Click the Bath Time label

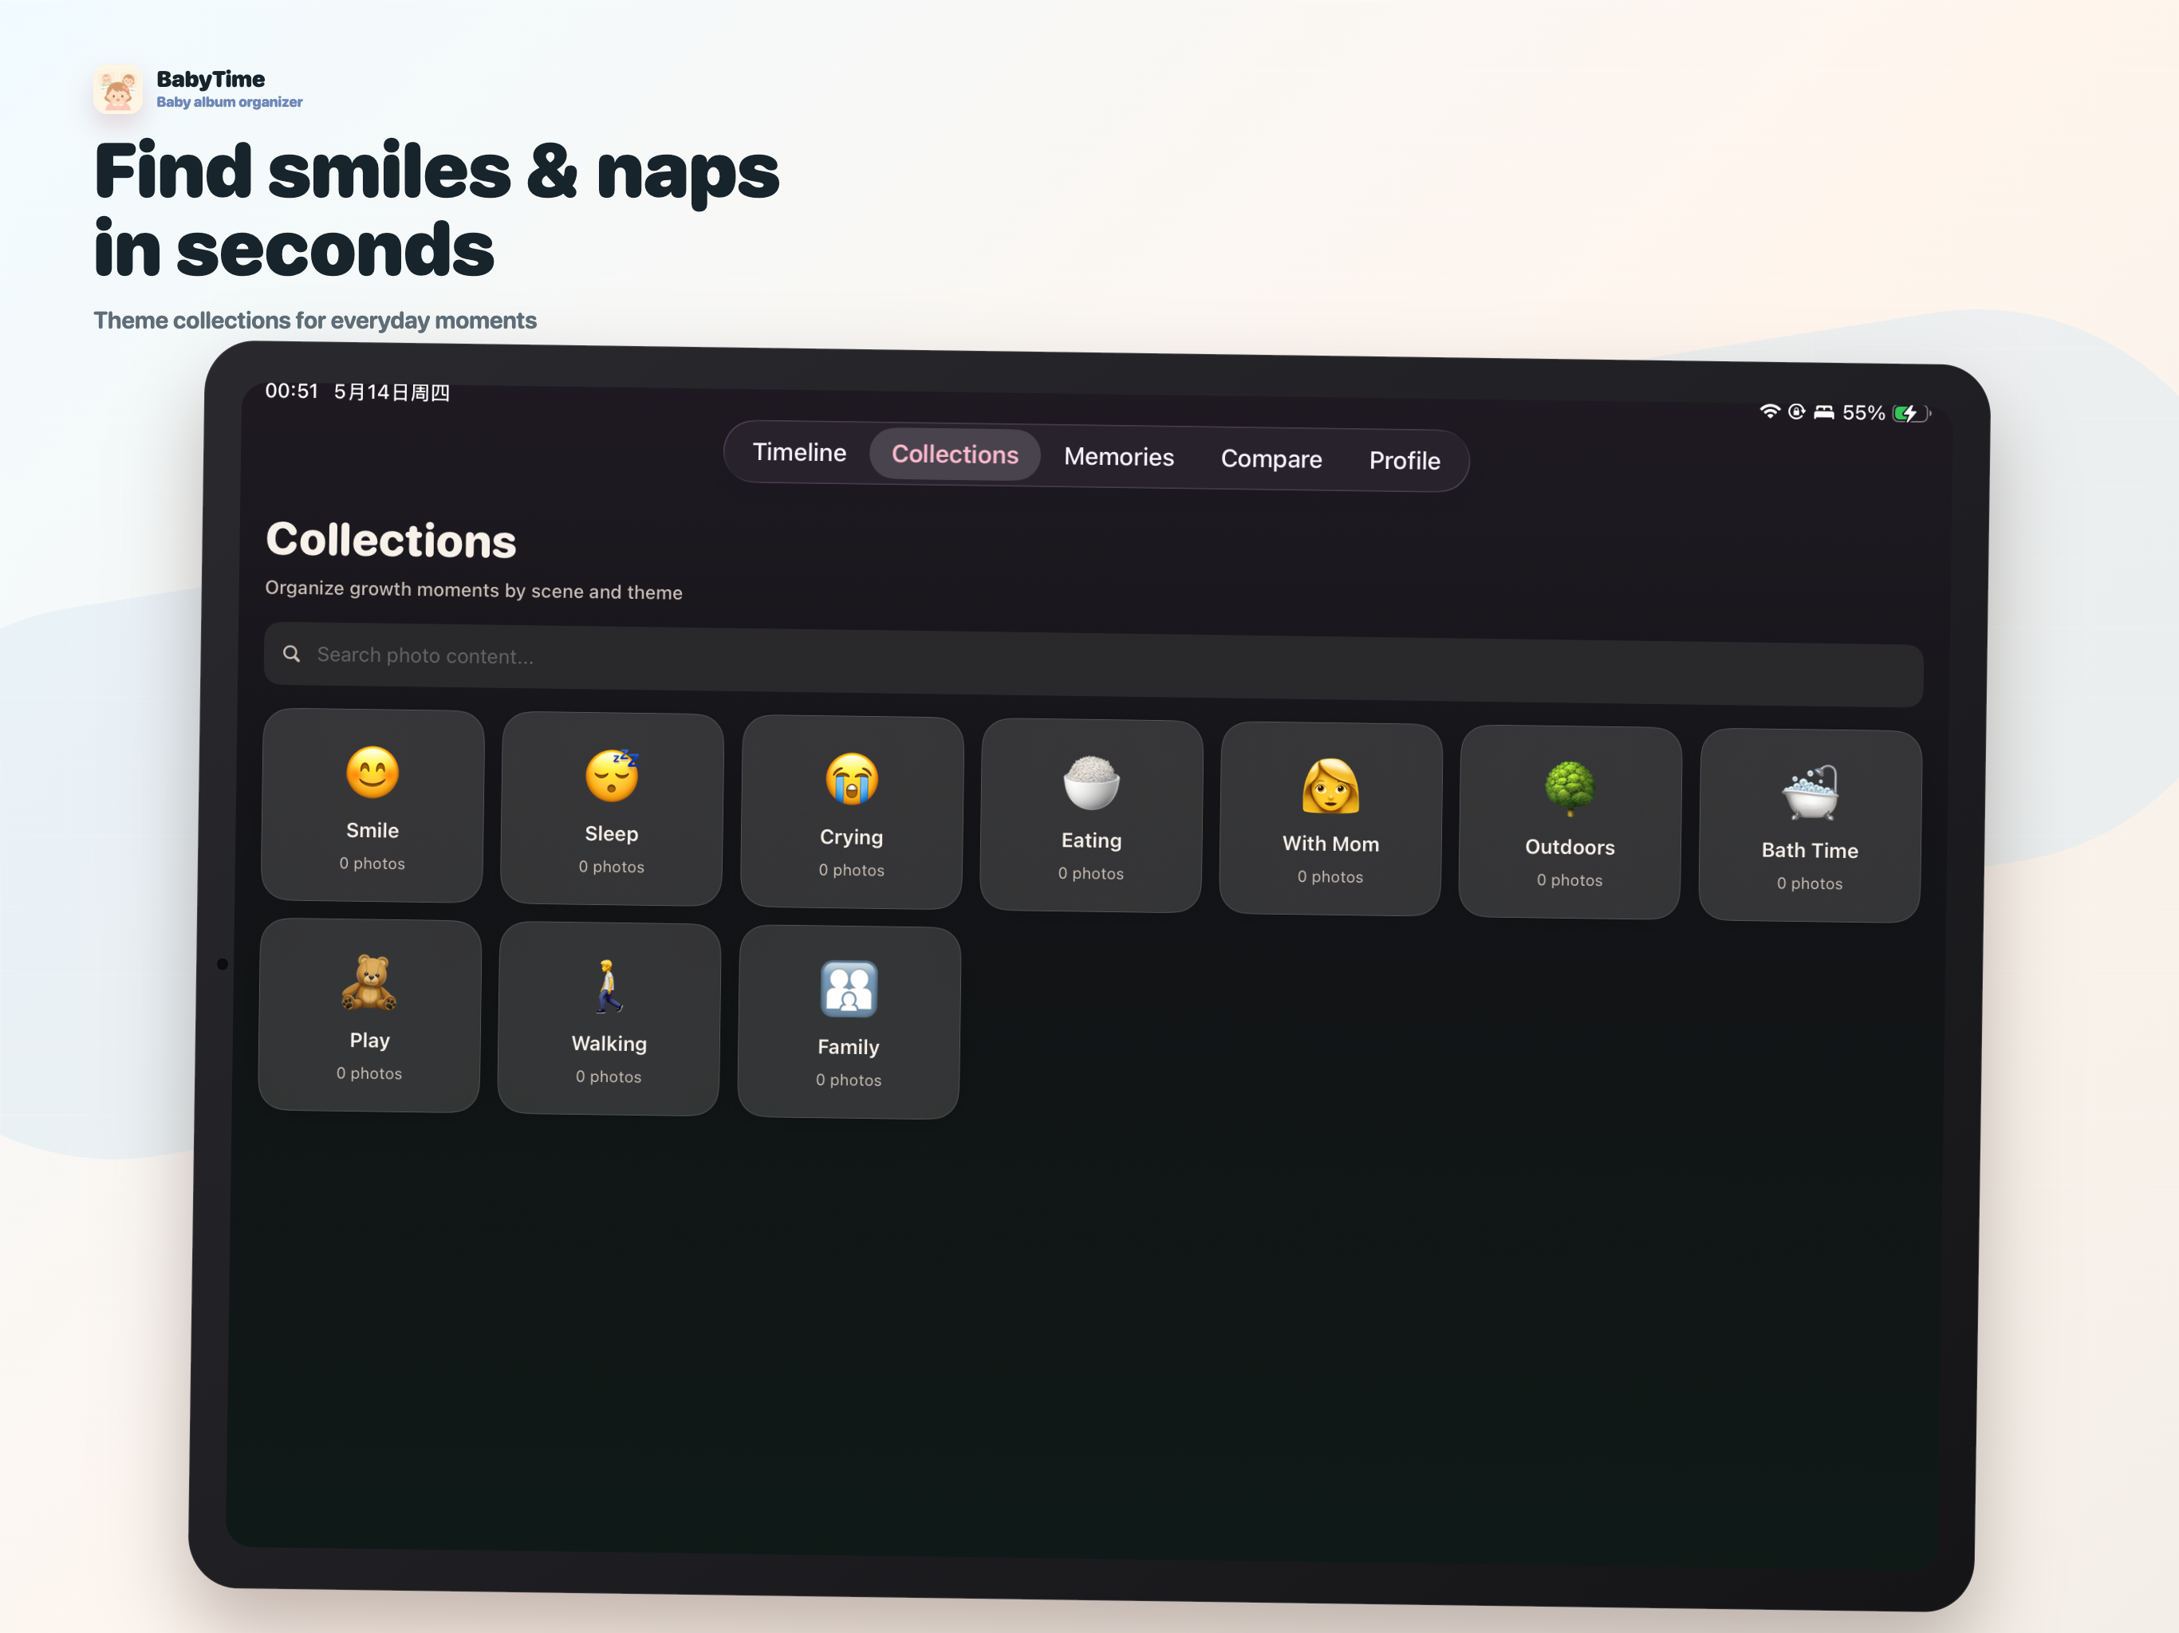click(1810, 851)
